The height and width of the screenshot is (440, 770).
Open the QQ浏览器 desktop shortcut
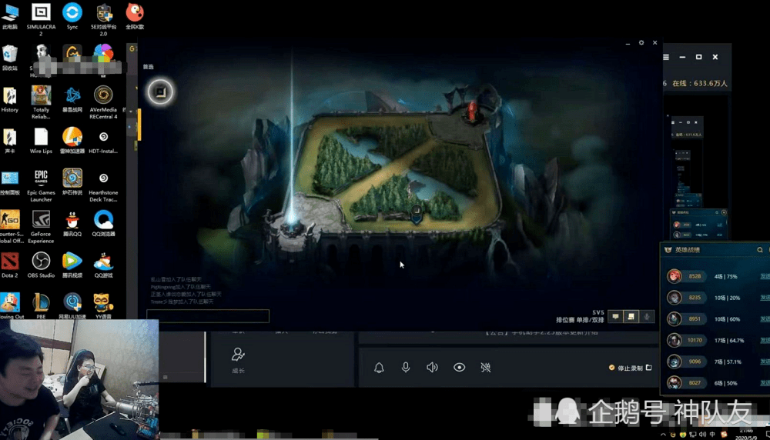(x=103, y=224)
